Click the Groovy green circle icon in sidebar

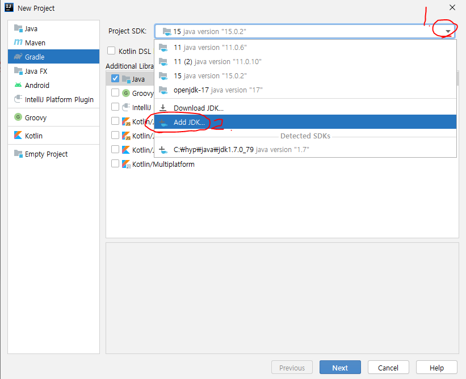(18, 117)
